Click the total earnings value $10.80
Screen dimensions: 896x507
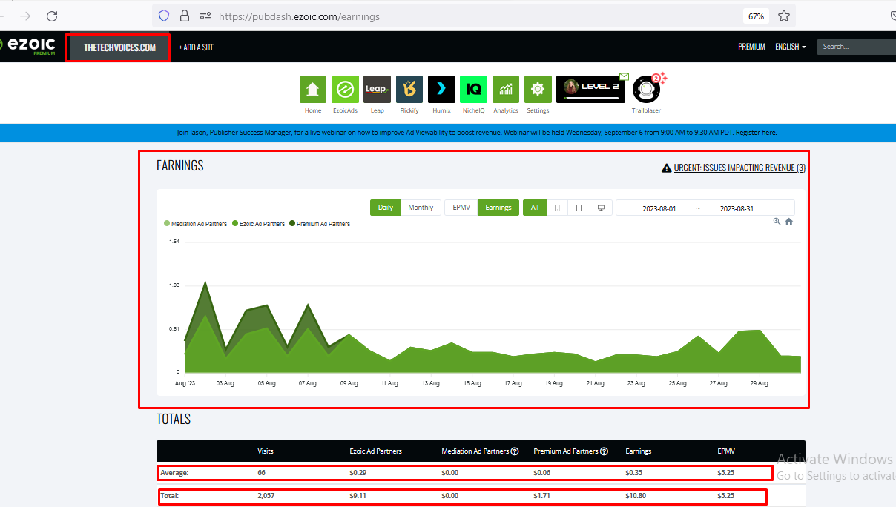pos(636,495)
